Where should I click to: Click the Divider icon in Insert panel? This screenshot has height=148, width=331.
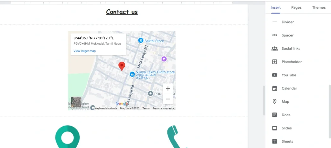[274, 22]
